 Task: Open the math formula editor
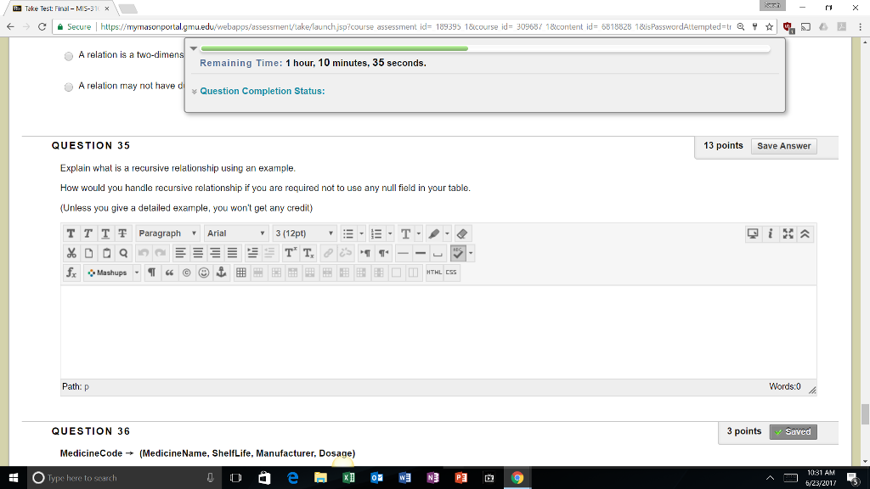pyautogui.click(x=70, y=273)
